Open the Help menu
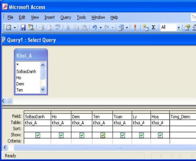 point(114,17)
